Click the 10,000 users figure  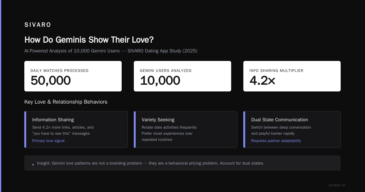coord(160,81)
